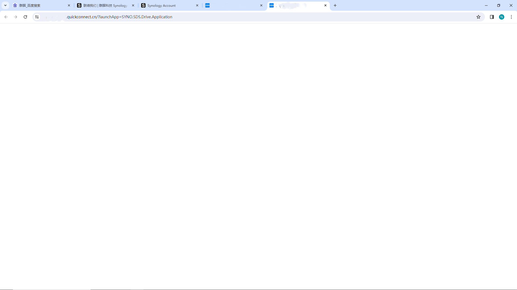
Task: Close the 联络我们 群晖科技 tab
Action: click(133, 5)
